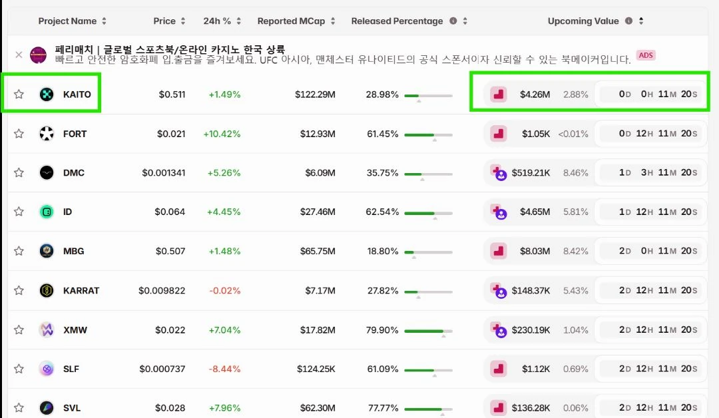
Task: Open the XMW project link
Action: tap(75, 330)
